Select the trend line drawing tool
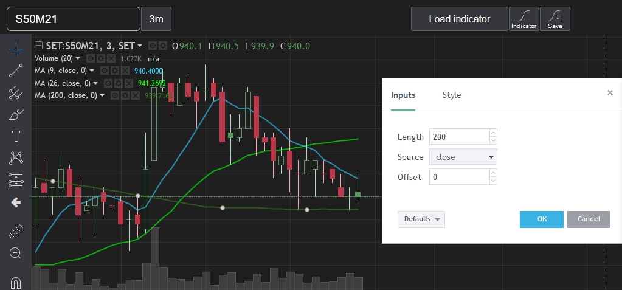 click(x=16, y=70)
